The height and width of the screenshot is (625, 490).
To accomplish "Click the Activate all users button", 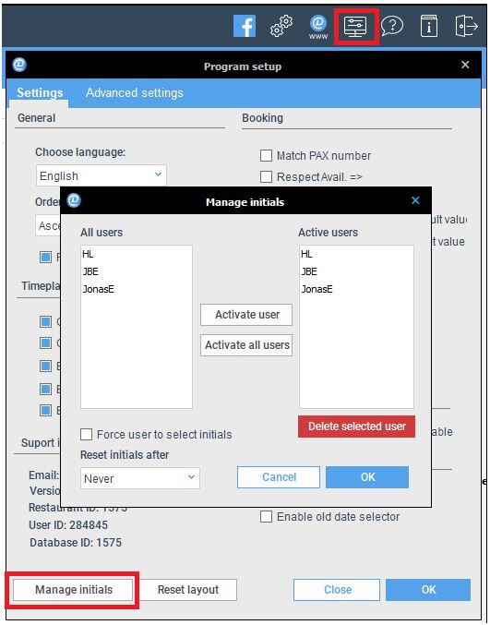I will point(246,344).
